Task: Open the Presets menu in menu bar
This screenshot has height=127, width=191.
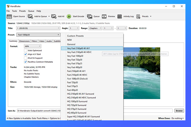Action: [22, 11]
